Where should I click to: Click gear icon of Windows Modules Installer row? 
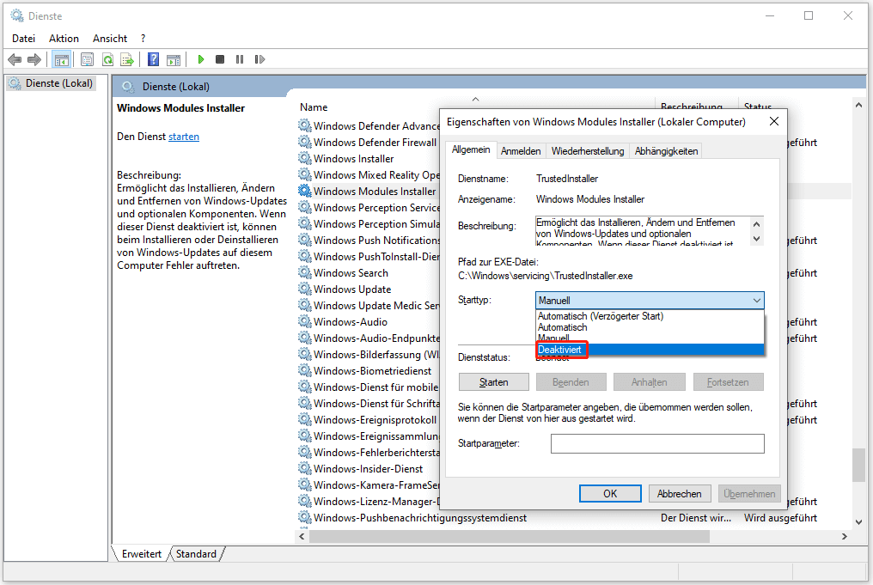[304, 191]
